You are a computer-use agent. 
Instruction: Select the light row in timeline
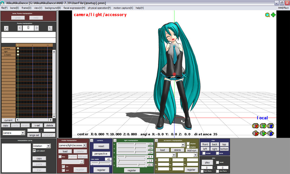[x=8, y=52]
